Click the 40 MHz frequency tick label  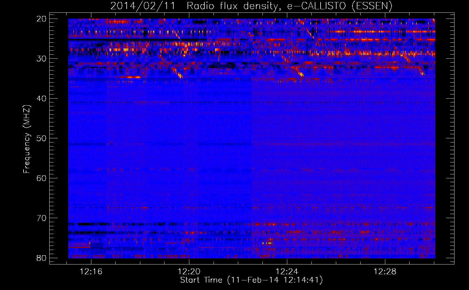(x=41, y=99)
